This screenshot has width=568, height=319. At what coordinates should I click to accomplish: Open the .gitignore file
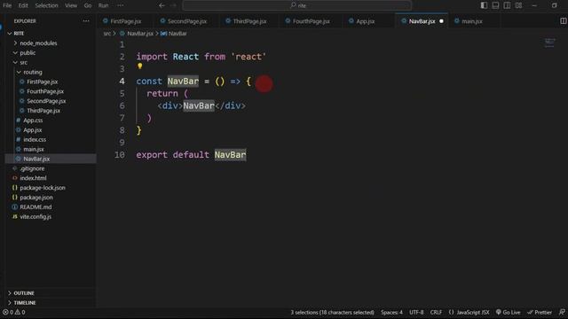tap(51, 168)
